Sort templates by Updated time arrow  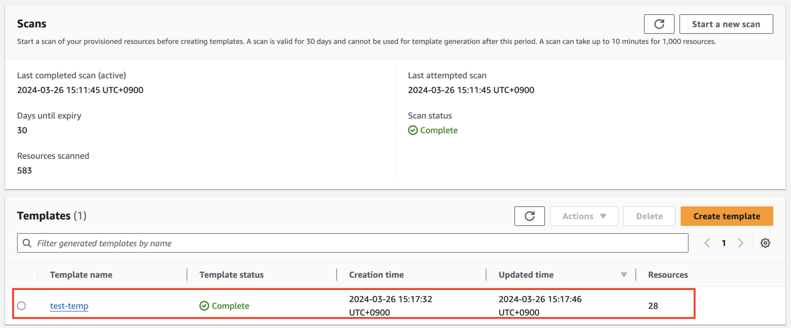623,275
